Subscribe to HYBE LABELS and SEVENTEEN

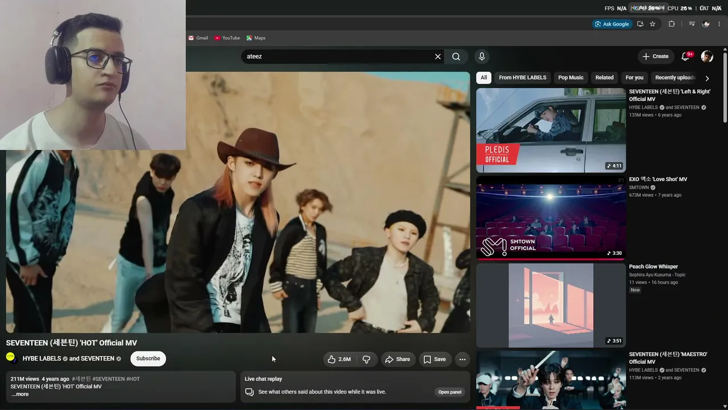coord(148,359)
